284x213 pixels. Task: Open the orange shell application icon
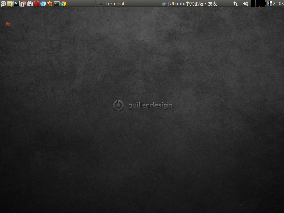click(50, 4)
